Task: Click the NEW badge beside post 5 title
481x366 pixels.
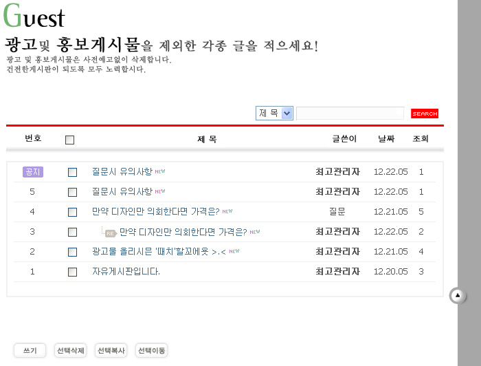Action: 160,192
